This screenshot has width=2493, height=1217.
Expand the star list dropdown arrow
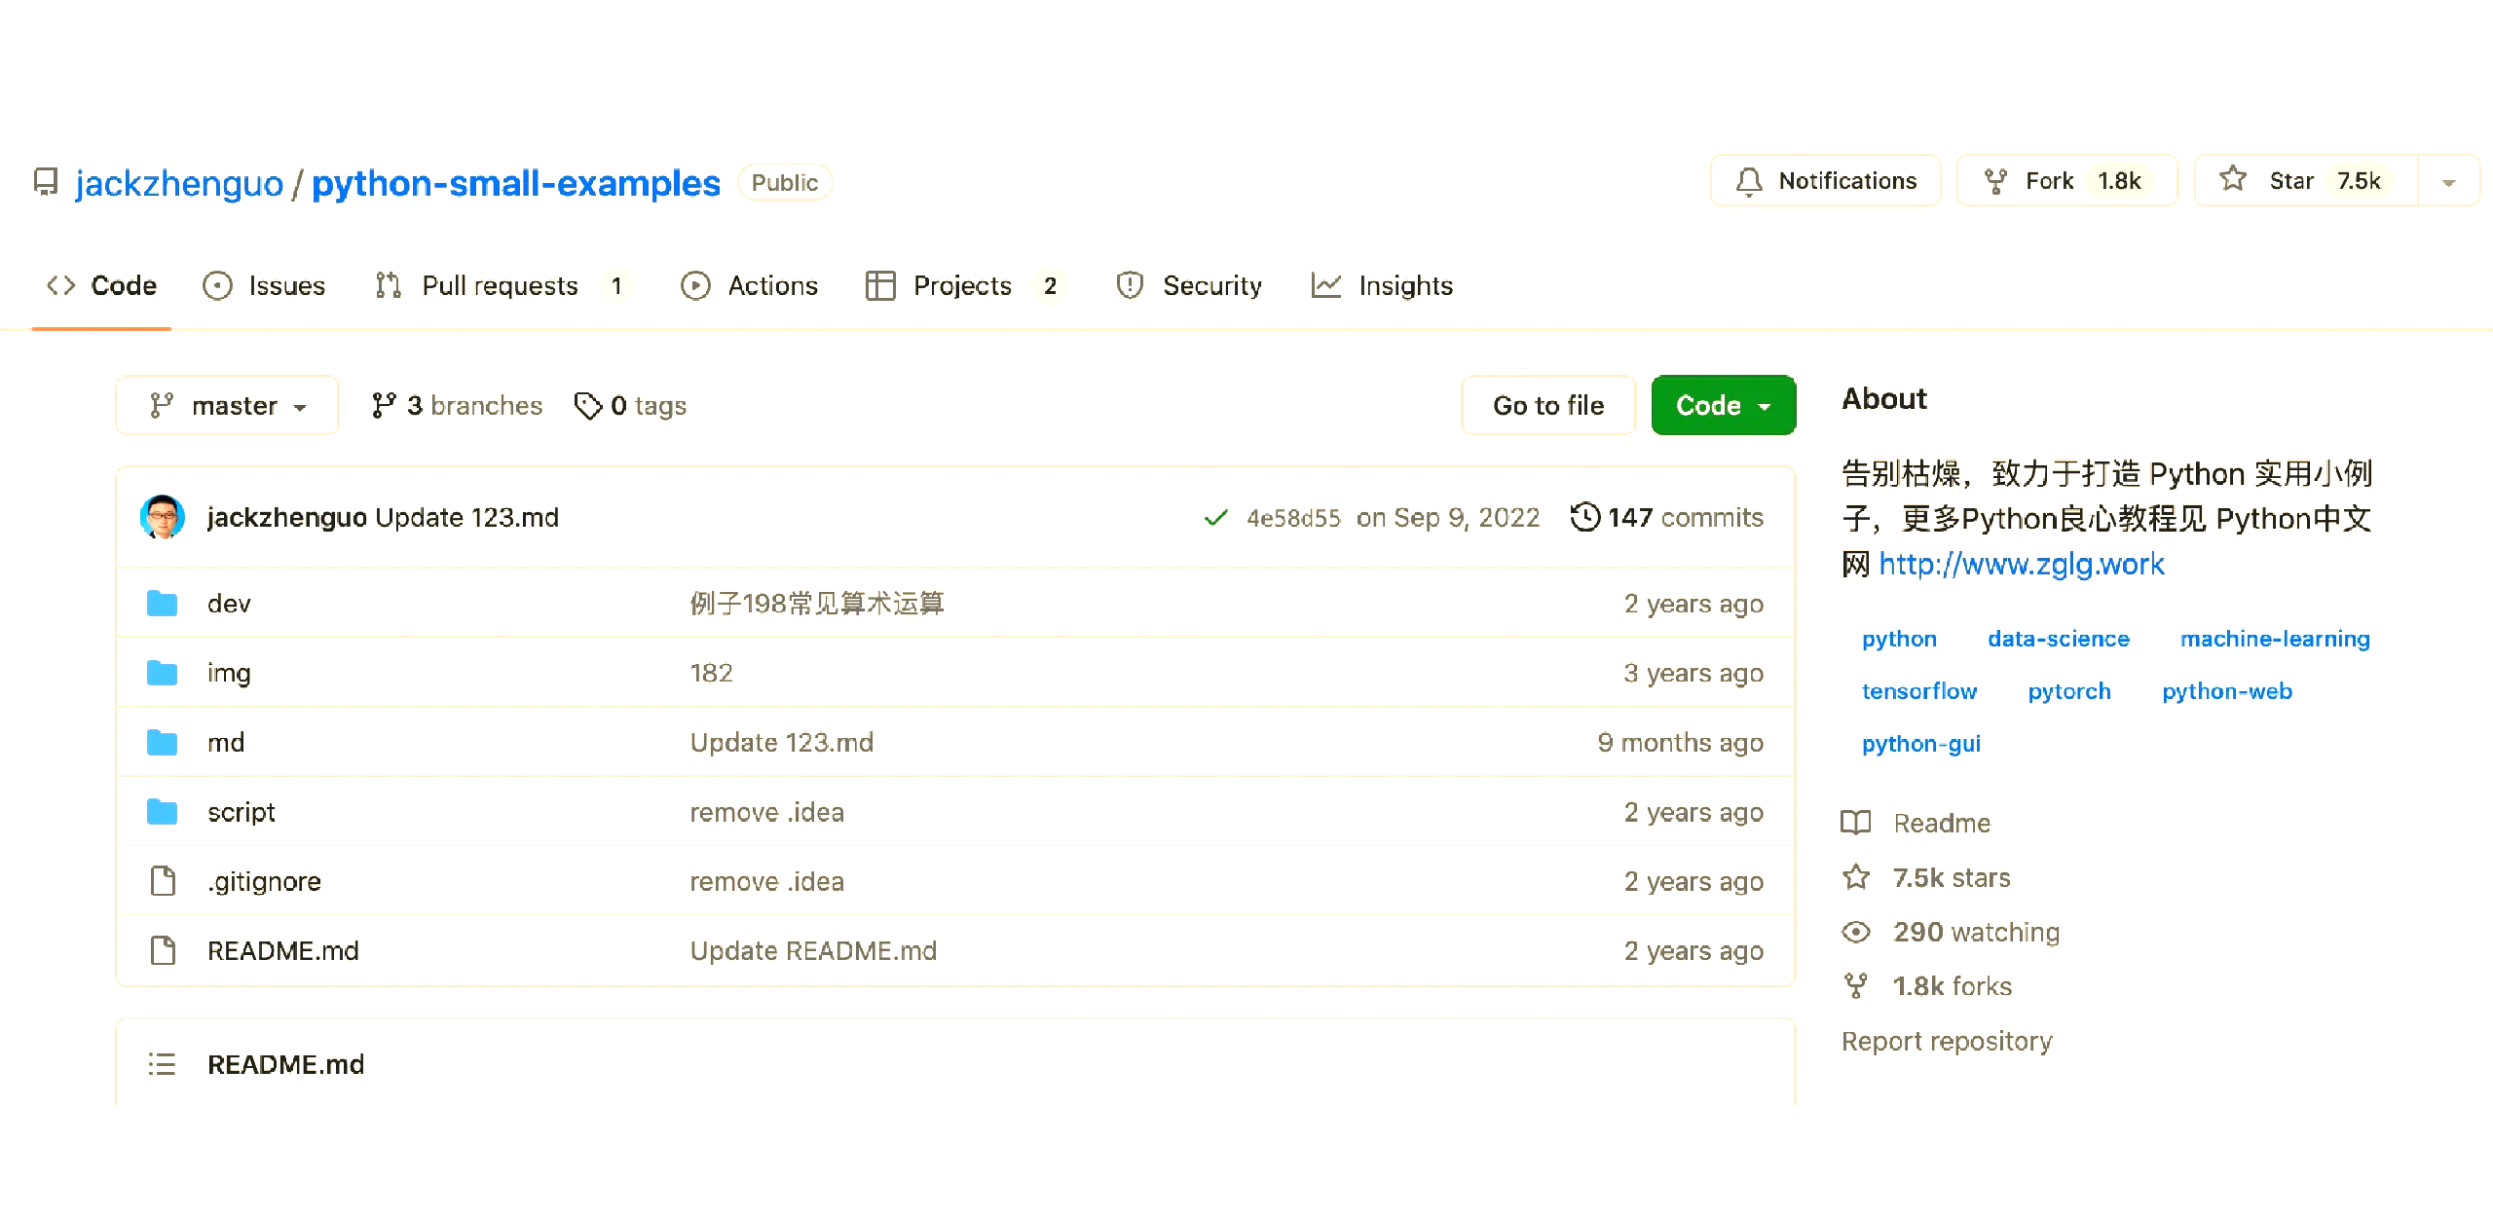(x=2448, y=182)
